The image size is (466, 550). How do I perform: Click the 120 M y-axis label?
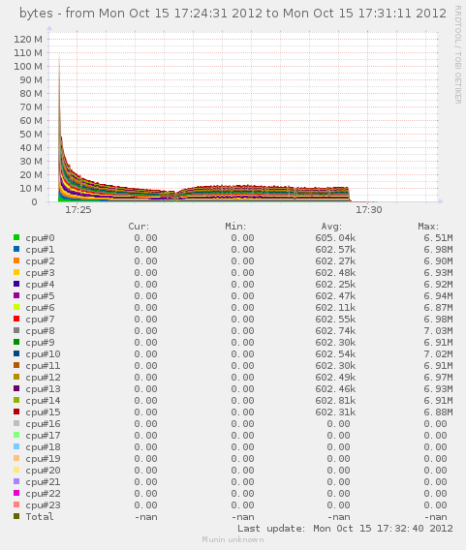[x=28, y=39]
